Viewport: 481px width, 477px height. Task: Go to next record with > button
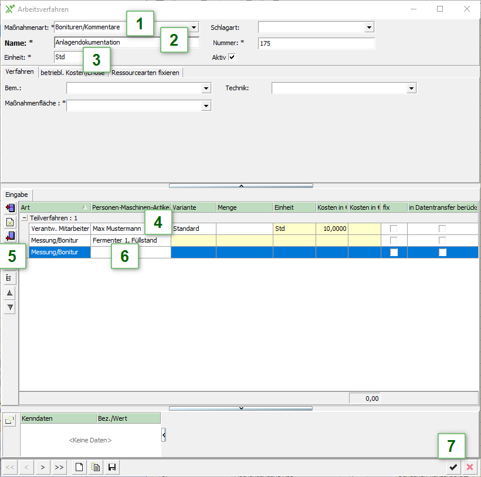(42, 467)
